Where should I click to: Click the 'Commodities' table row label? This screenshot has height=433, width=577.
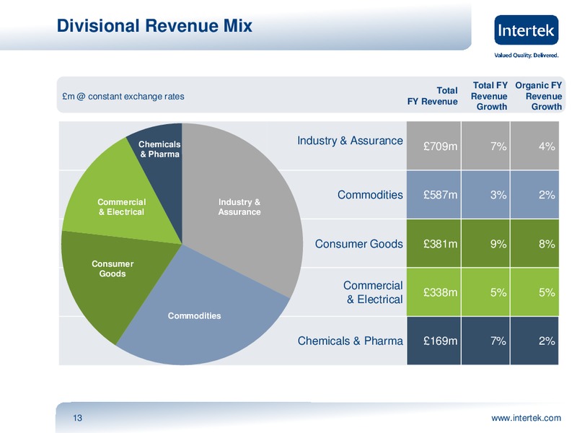(x=370, y=195)
